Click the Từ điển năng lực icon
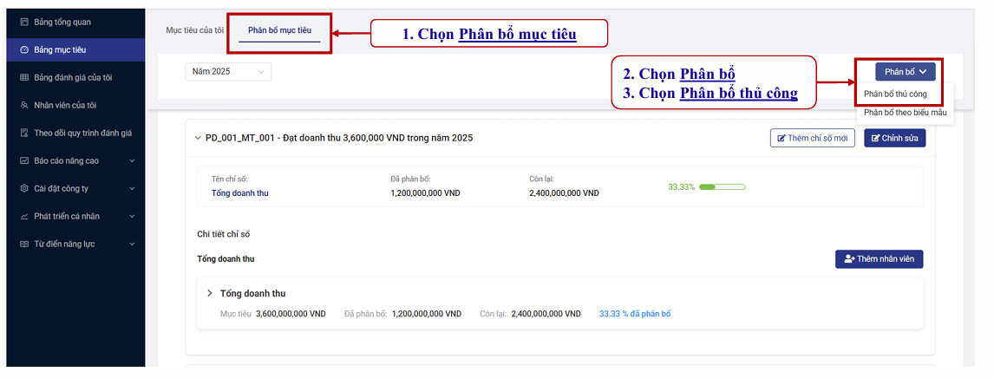This screenshot has height=378, width=994. coord(24,244)
